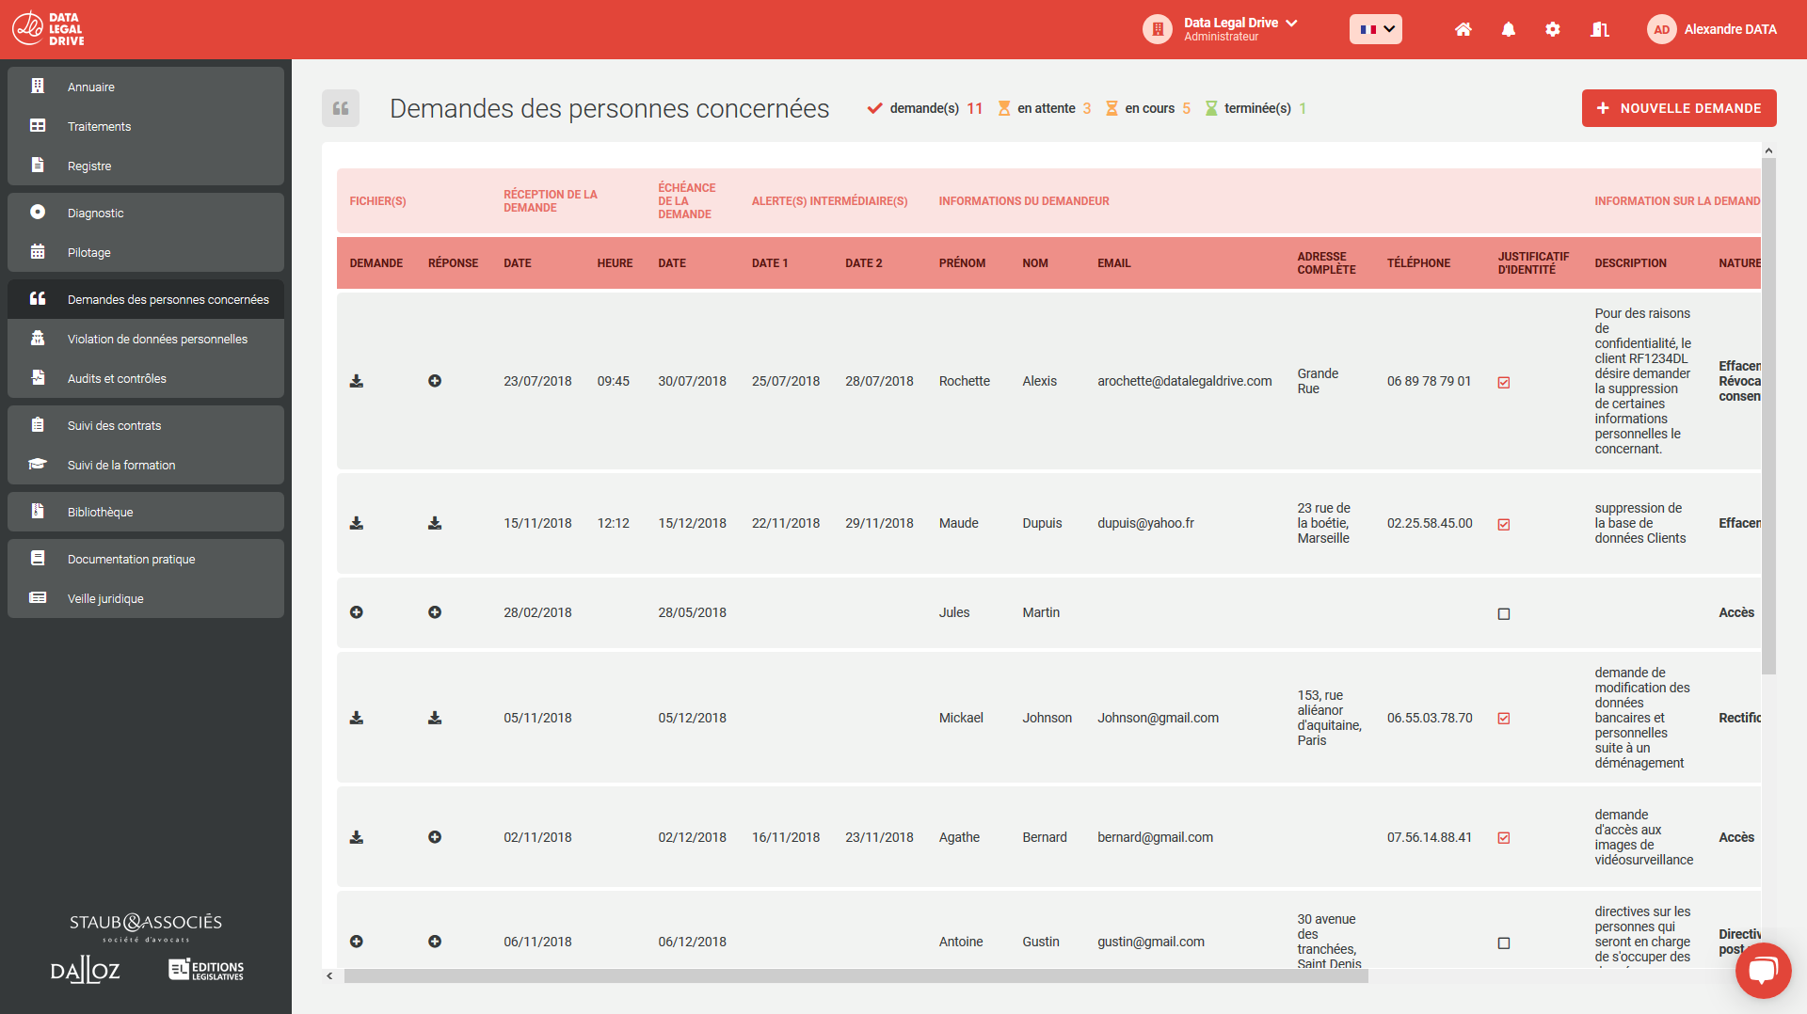
Task: Click the Bibliothèque file icon in sidebar
Action: pos(38,511)
